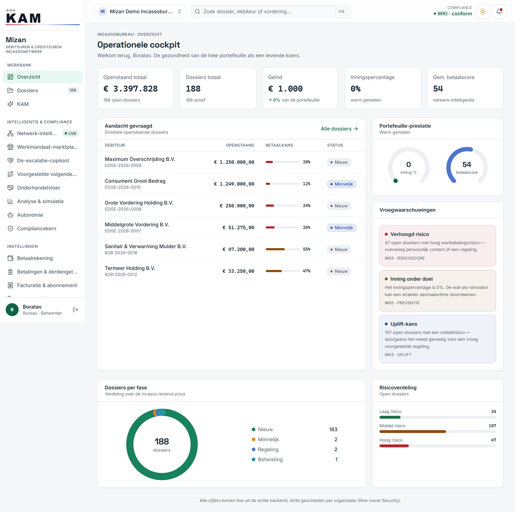Focus the Zoek dossier search field

pos(270,12)
